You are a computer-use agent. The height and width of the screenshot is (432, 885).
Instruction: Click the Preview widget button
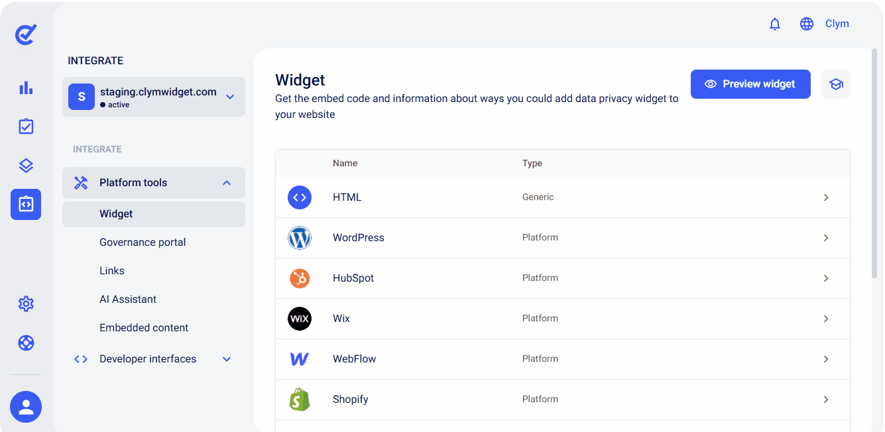pyautogui.click(x=750, y=84)
